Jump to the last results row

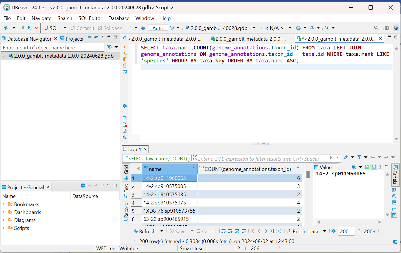[x=272, y=231]
